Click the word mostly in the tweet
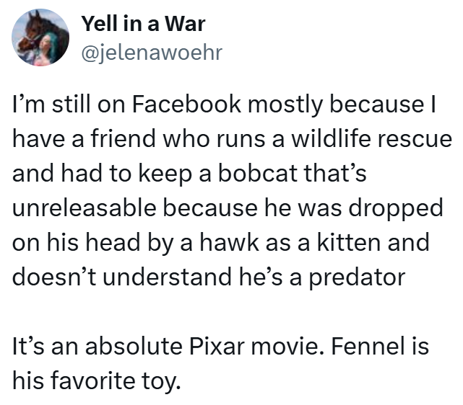This screenshot has height=405, width=463. tap(287, 104)
